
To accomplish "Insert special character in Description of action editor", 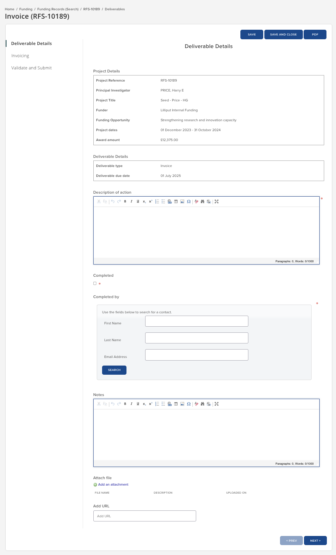I will (x=189, y=202).
